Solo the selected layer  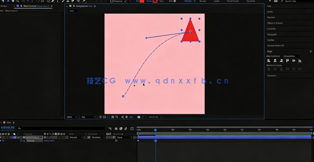(x=6, y=137)
